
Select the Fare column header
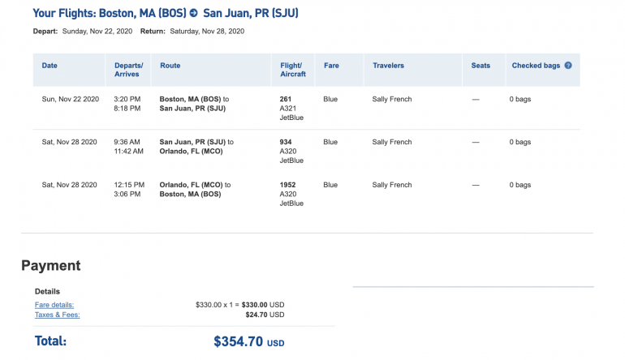331,66
